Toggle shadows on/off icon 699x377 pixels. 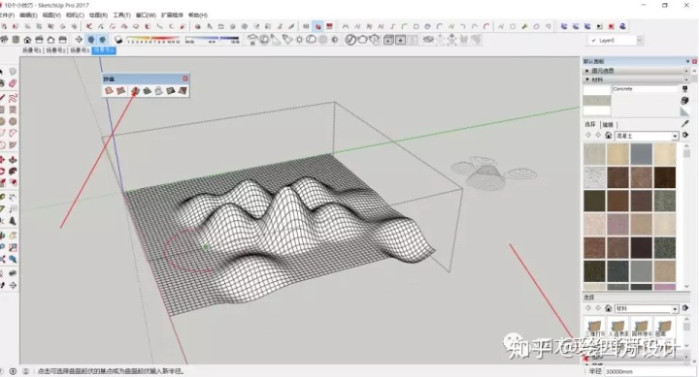118,40
